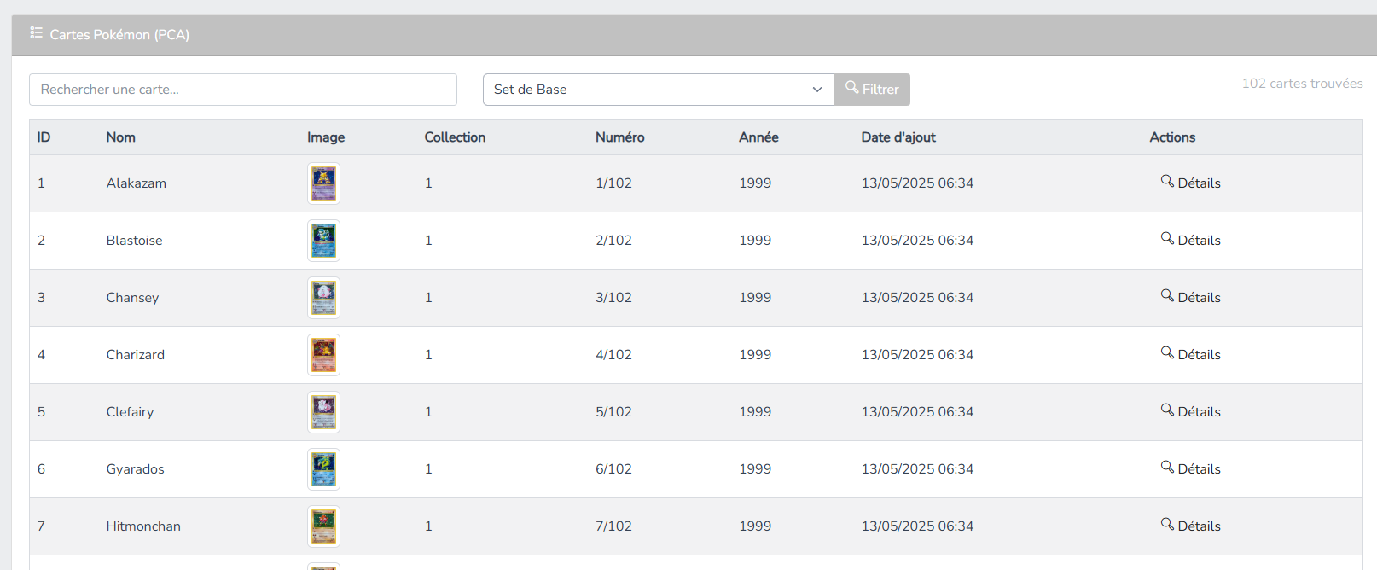Click the Charizard card thumbnail
The height and width of the screenshot is (570, 1377).
tap(323, 355)
